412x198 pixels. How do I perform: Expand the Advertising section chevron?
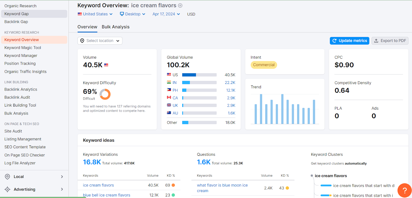point(62,189)
